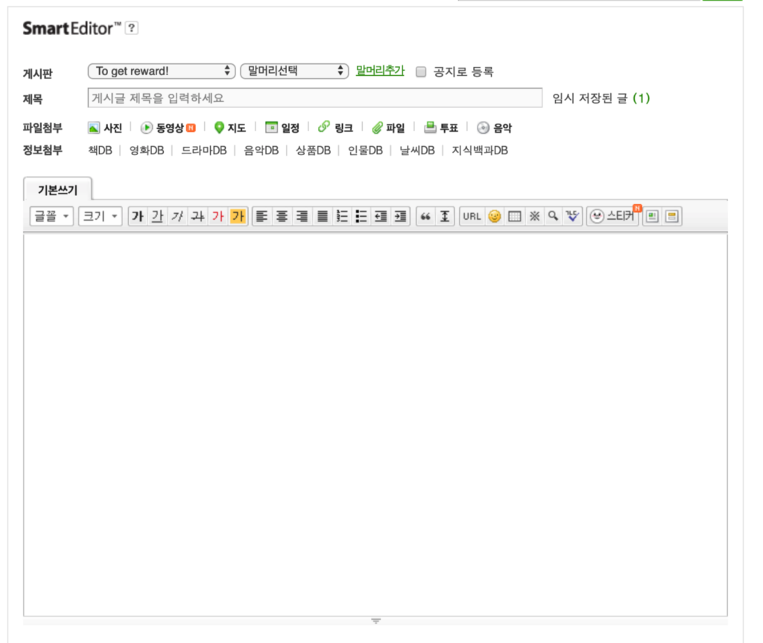The height and width of the screenshot is (643, 763).
Task: Click the 말머리추가 link
Action: [378, 71]
